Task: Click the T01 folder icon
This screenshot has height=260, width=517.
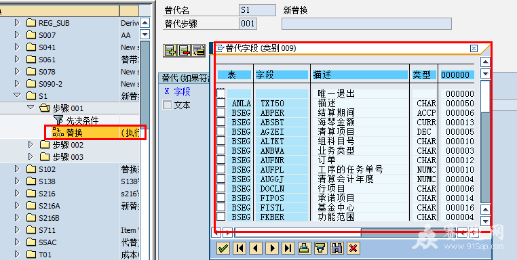Action: [x=31, y=255]
